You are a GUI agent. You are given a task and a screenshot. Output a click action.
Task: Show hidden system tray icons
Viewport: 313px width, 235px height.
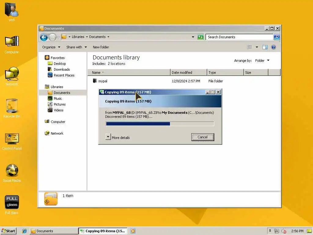coord(270,231)
